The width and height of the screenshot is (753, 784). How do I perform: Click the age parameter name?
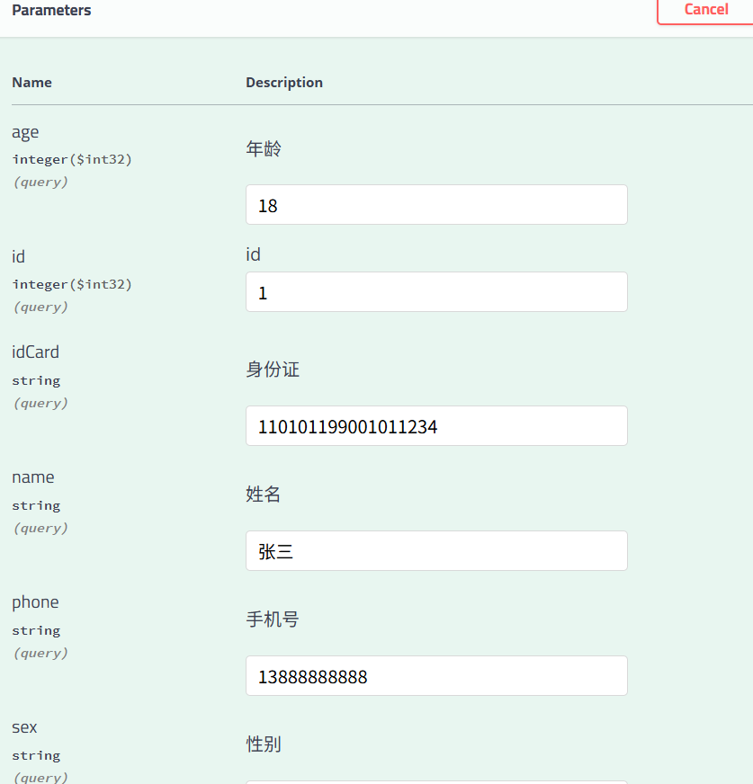(x=25, y=132)
